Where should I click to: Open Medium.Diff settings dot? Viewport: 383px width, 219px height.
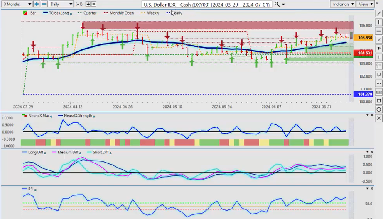[80, 153]
